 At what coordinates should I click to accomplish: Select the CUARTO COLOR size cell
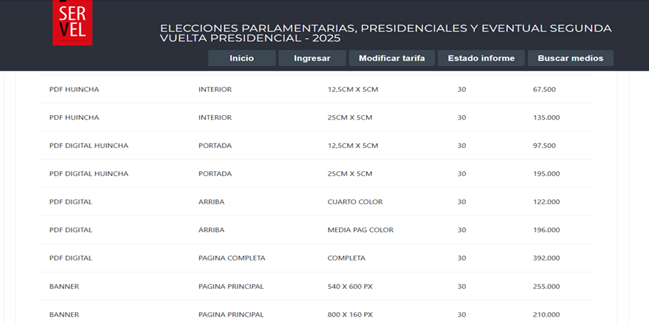355,202
